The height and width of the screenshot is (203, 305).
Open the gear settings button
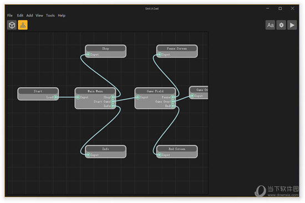pyautogui.click(x=281, y=25)
